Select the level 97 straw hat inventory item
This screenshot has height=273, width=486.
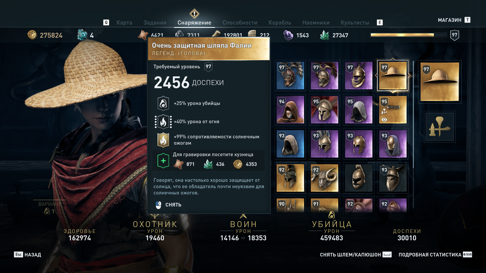tap(393, 76)
